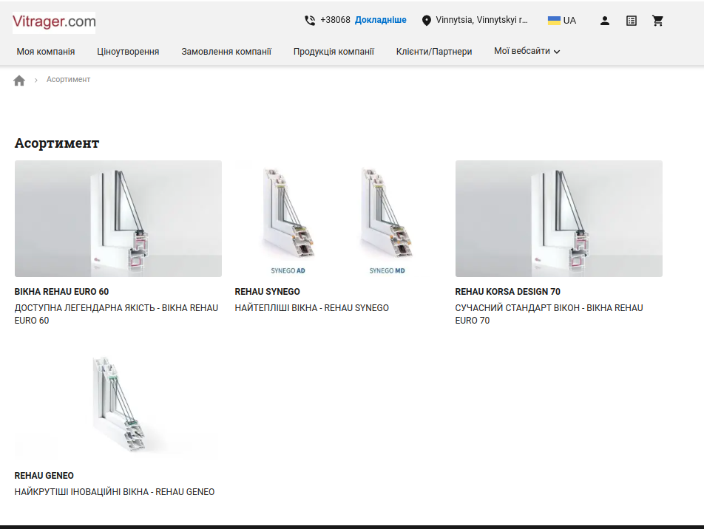Image resolution: width=704 pixels, height=529 pixels.
Task: Click the REHAU GENEO window image
Action: [x=118, y=403]
